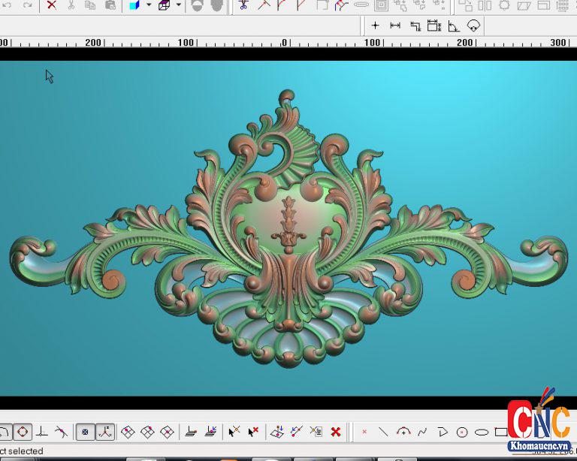577x461 pixels.
Task: Select the arc drawing tool
Action: click(403, 432)
